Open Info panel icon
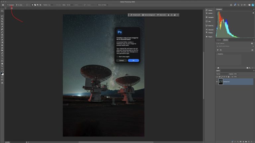255x143 pixels. (x=207, y=21)
